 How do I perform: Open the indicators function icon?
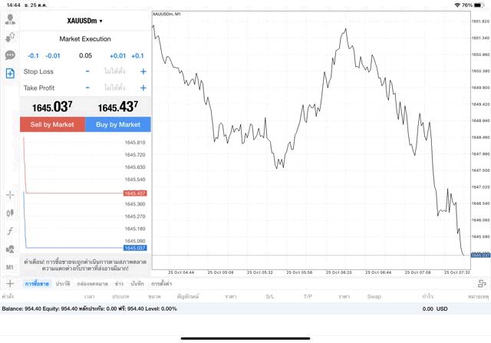click(10, 231)
